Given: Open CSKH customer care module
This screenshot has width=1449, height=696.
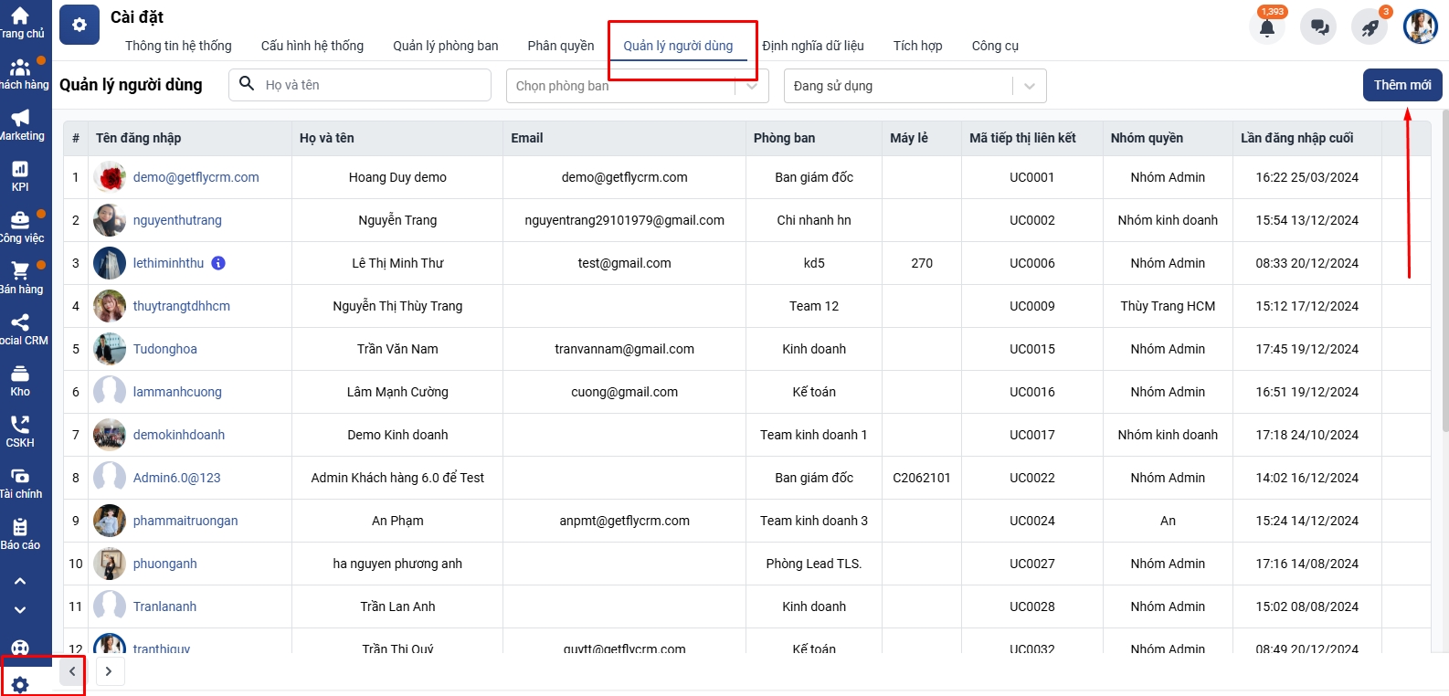Looking at the screenshot, I should [20, 430].
